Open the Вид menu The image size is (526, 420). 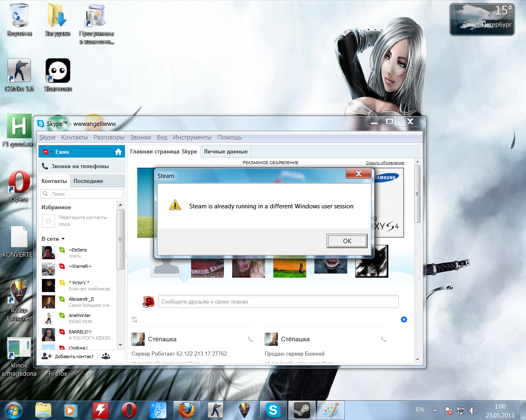162,137
